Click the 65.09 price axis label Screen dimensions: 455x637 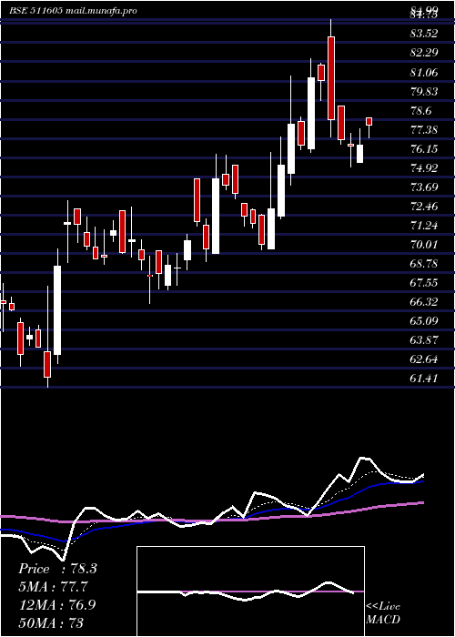(x=424, y=321)
